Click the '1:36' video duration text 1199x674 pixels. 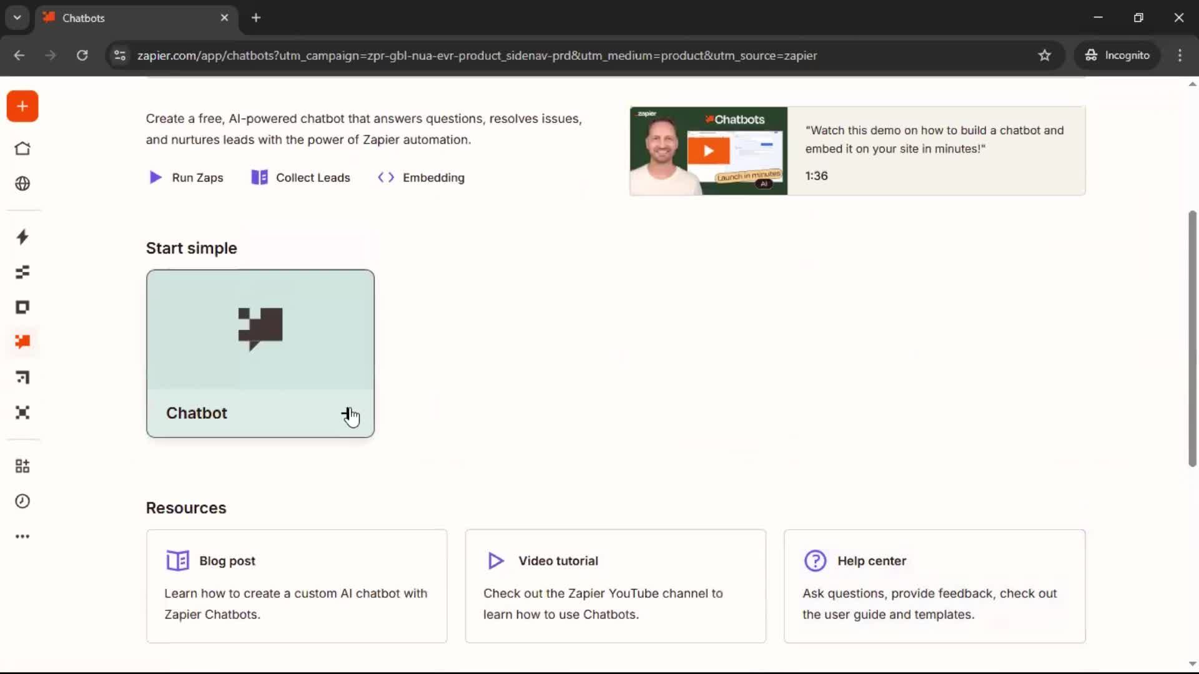816,176
